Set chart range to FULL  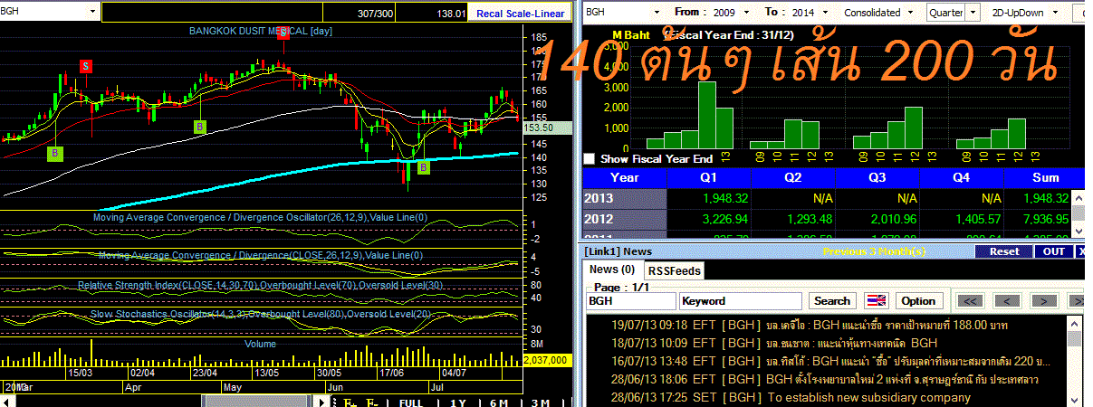[x=411, y=402]
